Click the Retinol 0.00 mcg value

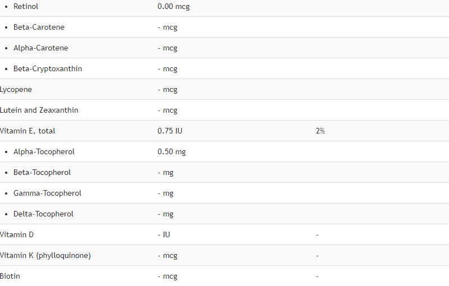[x=173, y=7]
